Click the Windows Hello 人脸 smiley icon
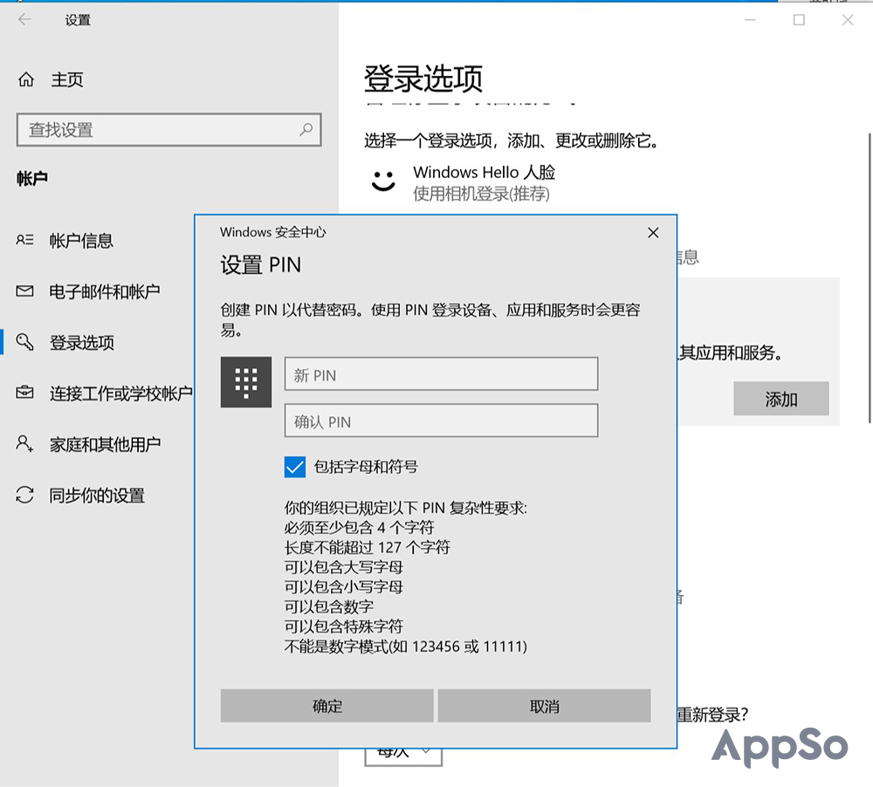873x787 pixels. 382,182
